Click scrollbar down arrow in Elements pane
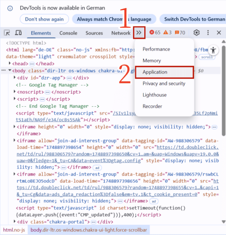Screen dimensions: 226x235 point(224,222)
